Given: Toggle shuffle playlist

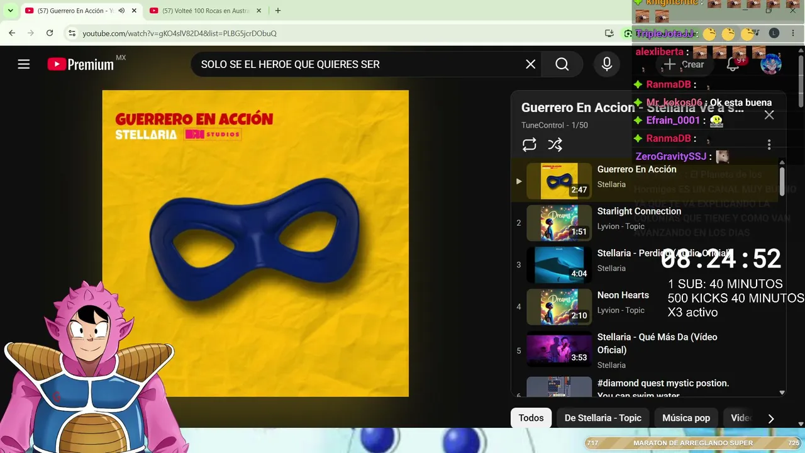Looking at the screenshot, I should tap(555, 145).
